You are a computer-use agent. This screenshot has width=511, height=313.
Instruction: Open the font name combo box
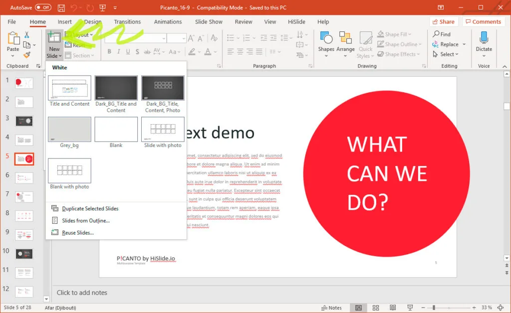click(x=136, y=38)
